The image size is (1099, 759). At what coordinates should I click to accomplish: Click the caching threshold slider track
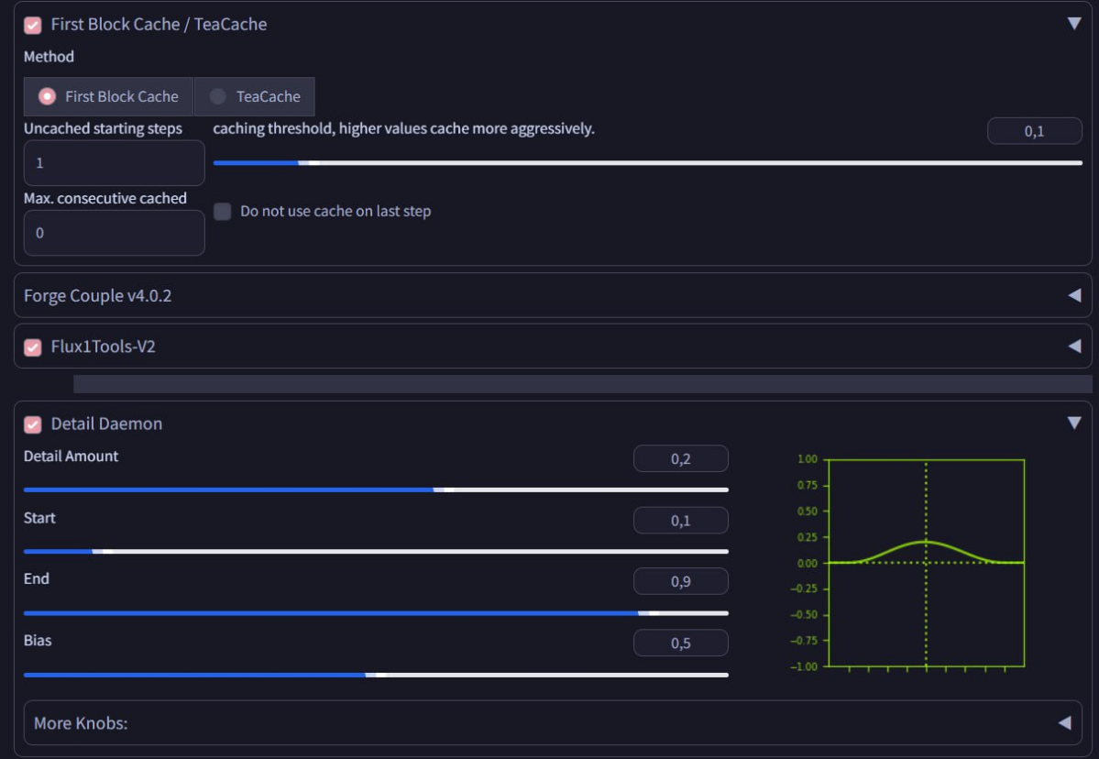[647, 163]
